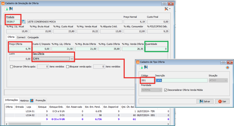Uncheck Desconsiderar Oferta Venda Média
This screenshot has height=126, width=234.
tap(166, 90)
